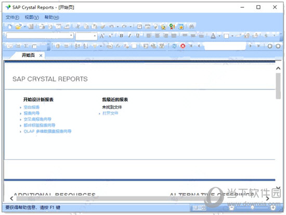Open the 报表向导 link

click(32, 113)
